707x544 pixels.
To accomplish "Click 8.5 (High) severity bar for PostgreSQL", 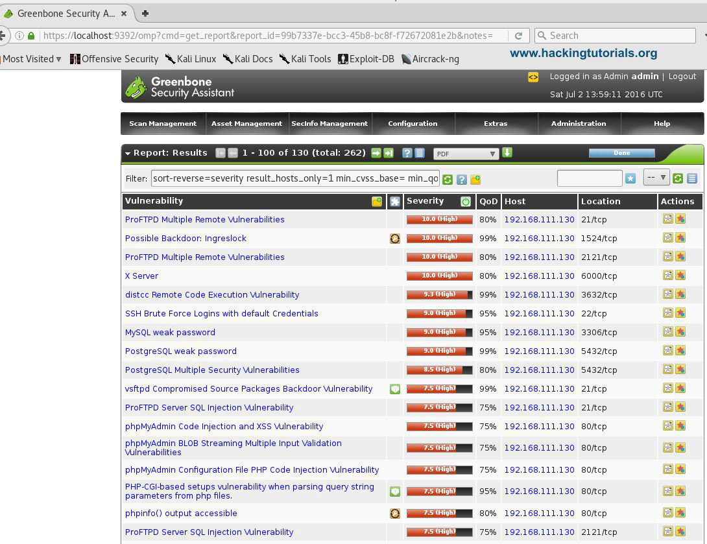I will coord(440,370).
